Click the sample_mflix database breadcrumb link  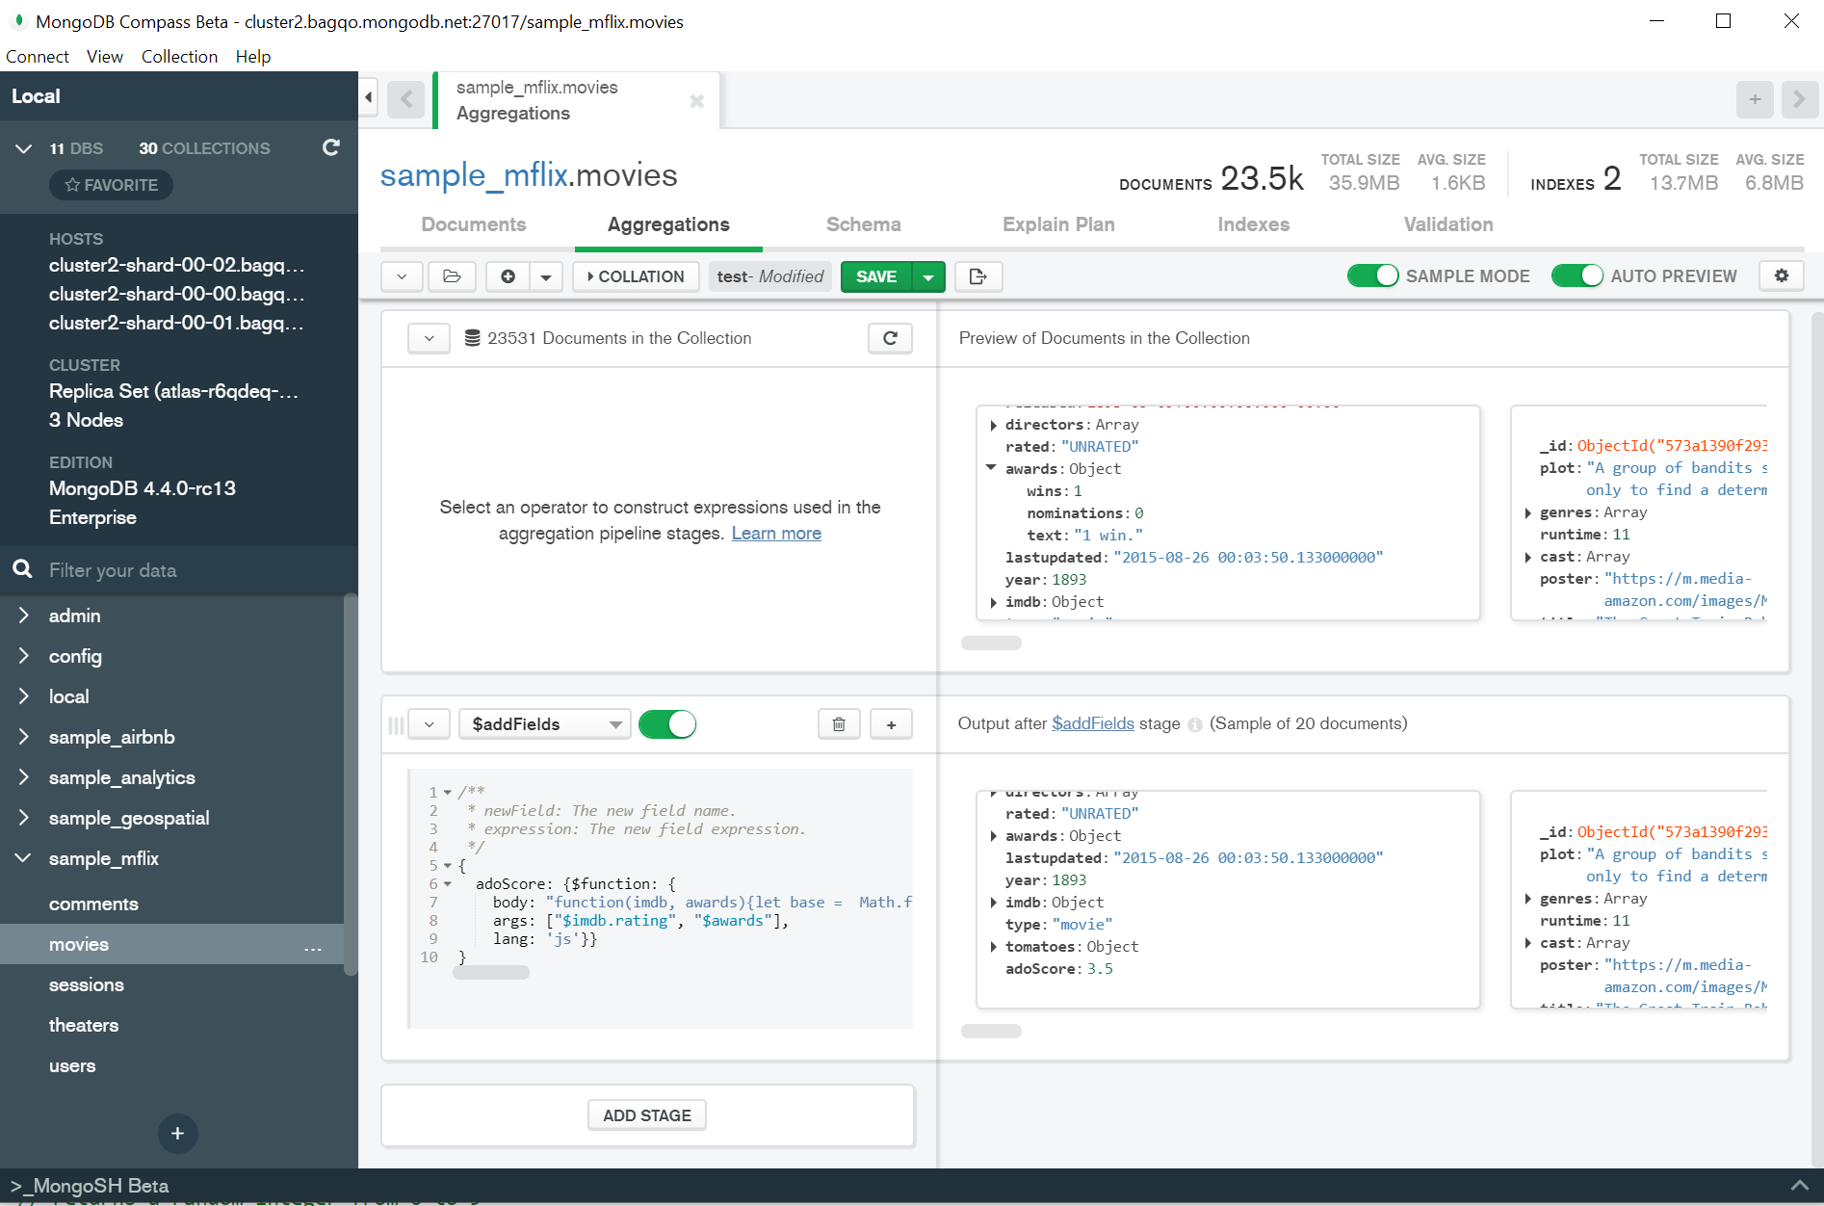click(x=474, y=175)
